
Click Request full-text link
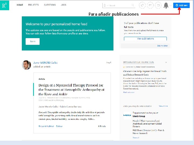click(x=46, y=126)
